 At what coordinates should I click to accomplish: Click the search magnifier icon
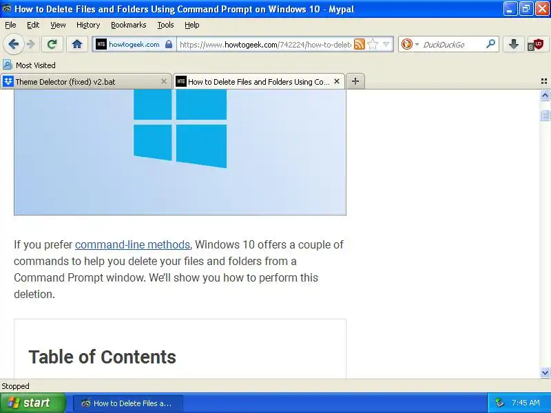click(x=490, y=44)
